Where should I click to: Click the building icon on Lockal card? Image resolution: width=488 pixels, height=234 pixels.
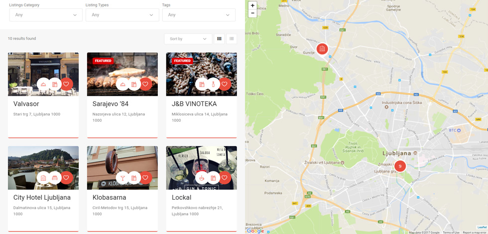coord(213,178)
